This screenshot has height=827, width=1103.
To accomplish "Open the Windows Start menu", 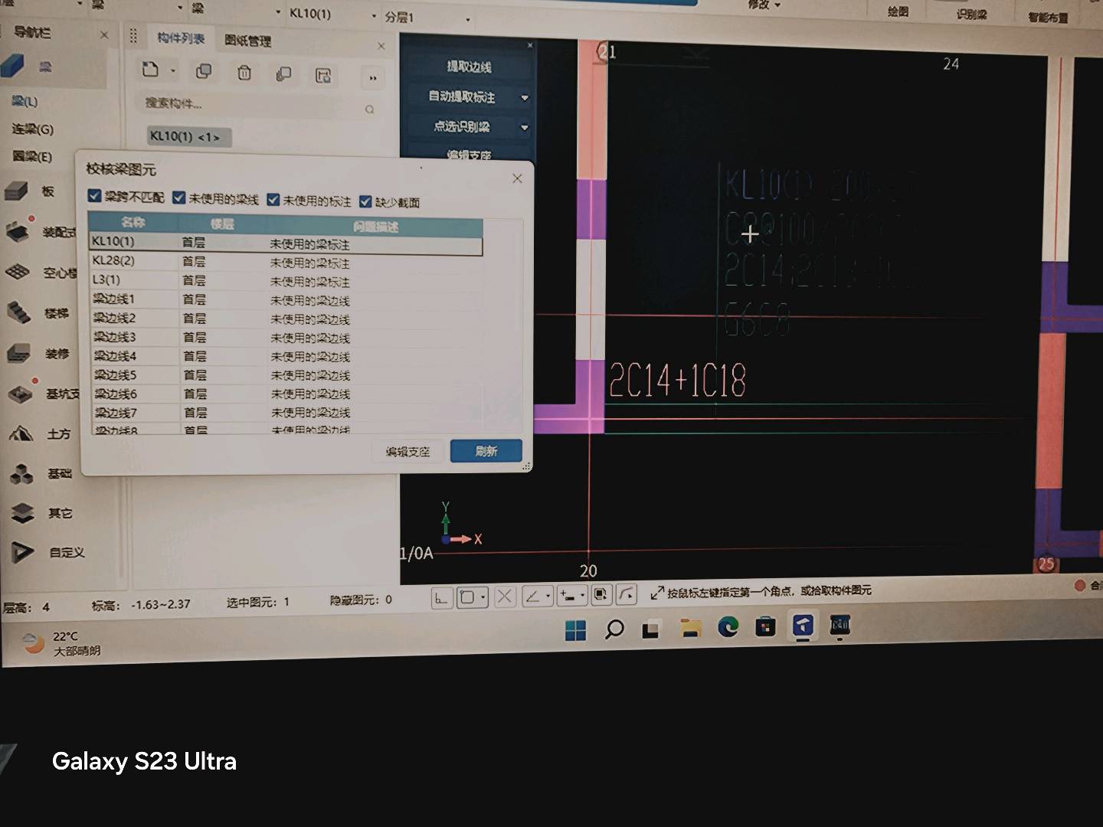I will (575, 630).
